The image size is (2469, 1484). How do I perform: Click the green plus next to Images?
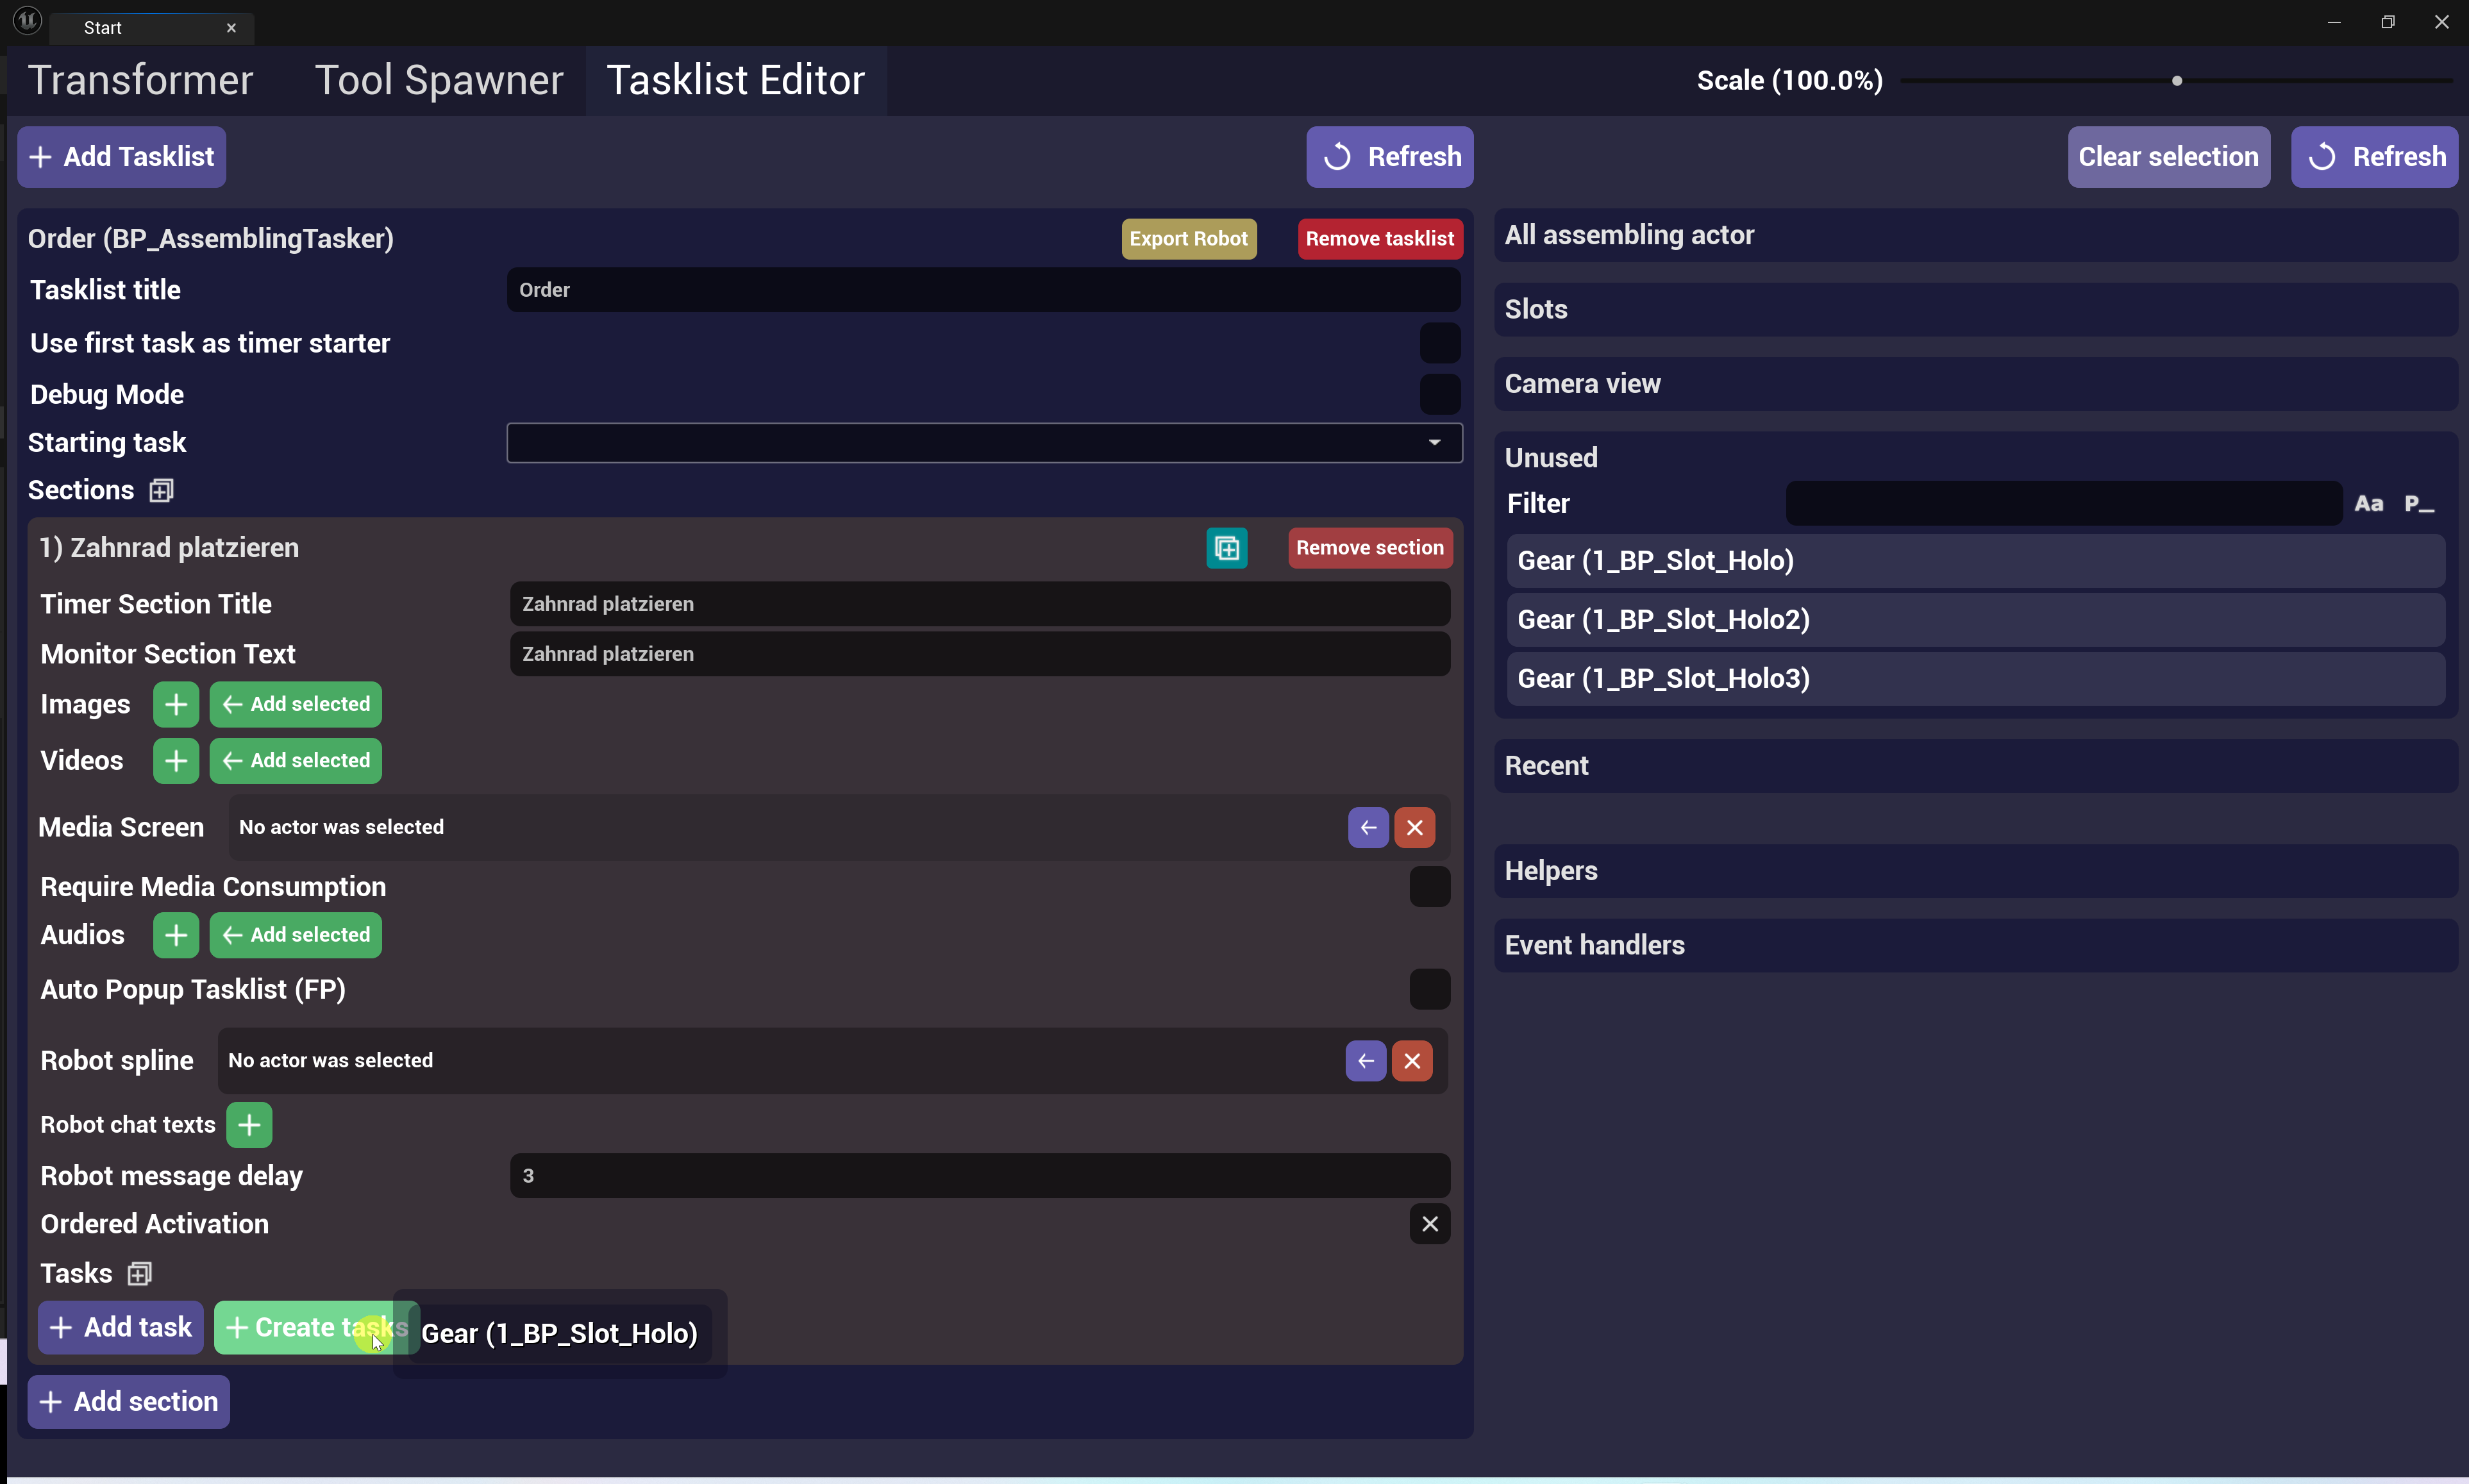pos(176,704)
